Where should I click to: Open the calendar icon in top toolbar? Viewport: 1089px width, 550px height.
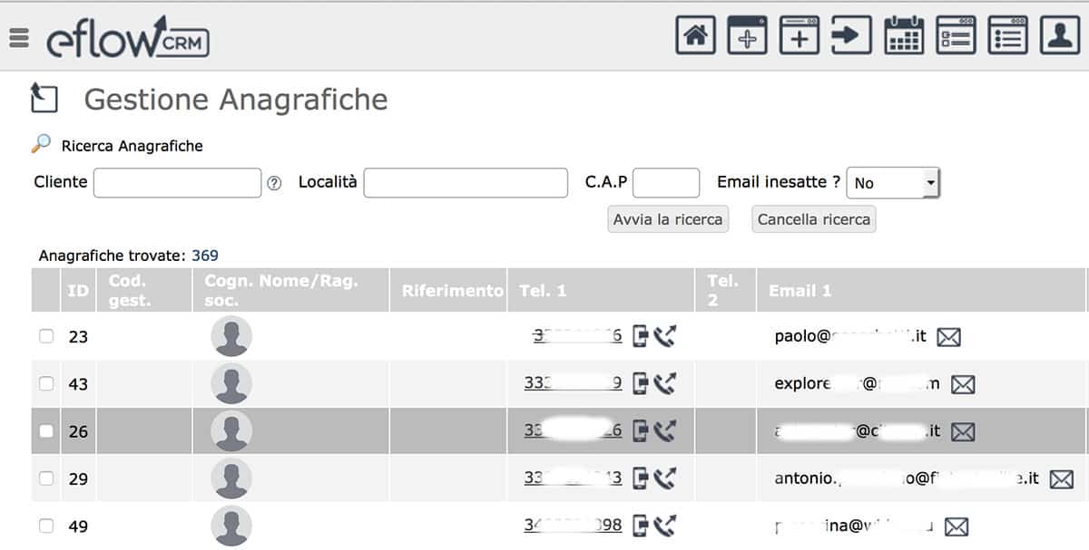(x=903, y=36)
